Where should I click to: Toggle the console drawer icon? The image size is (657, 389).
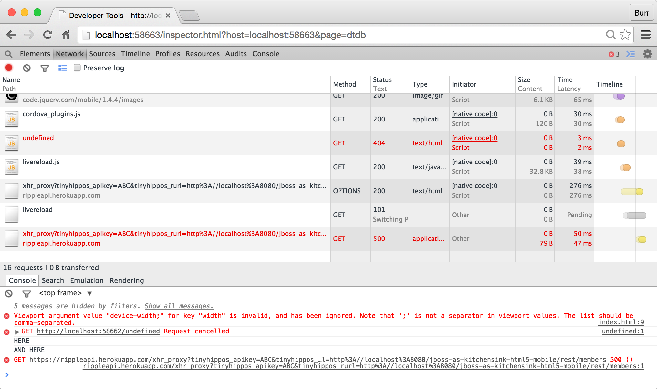[631, 54]
